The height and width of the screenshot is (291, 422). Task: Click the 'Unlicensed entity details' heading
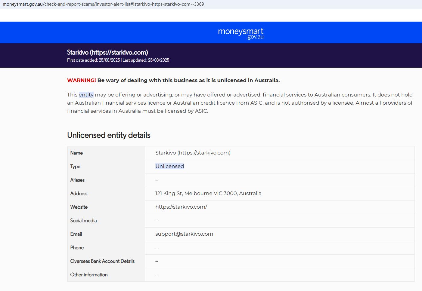(x=109, y=135)
